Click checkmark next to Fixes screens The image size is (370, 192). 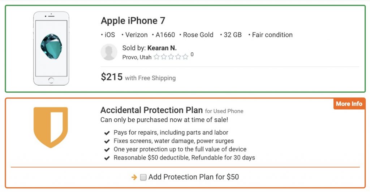click(x=107, y=141)
